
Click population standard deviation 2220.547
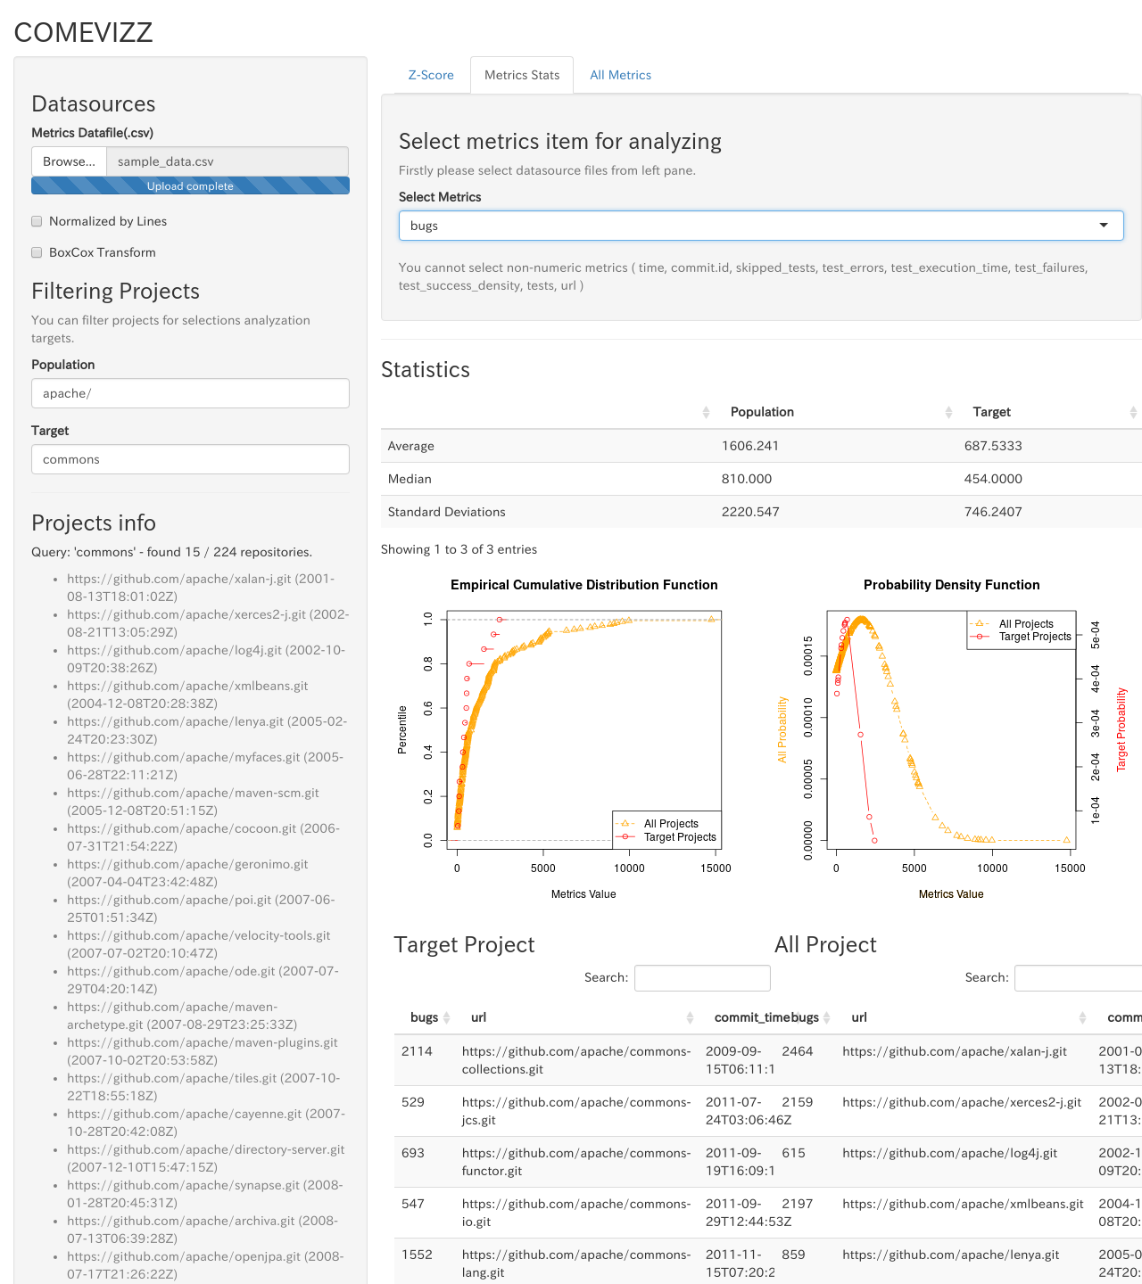[x=750, y=512]
